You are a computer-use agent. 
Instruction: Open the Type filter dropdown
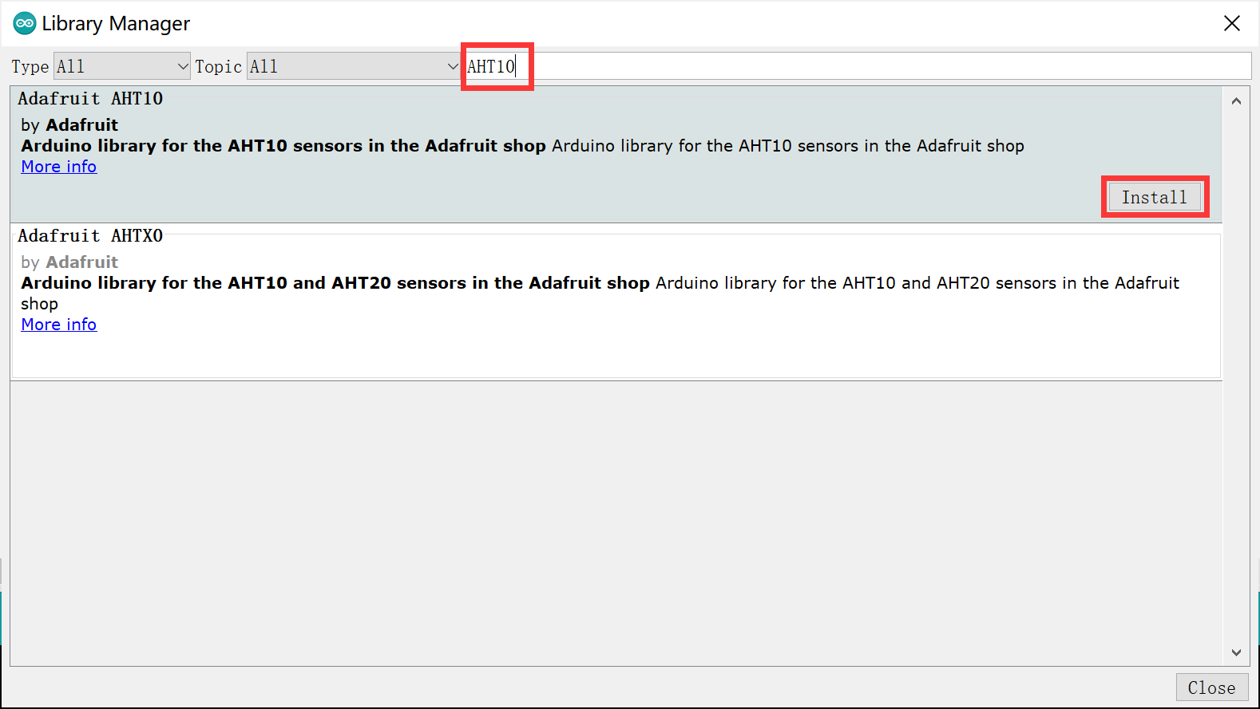[122, 66]
